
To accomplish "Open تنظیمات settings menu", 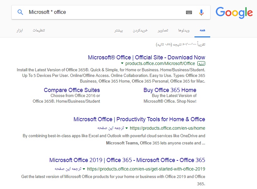I will click(39, 30).
